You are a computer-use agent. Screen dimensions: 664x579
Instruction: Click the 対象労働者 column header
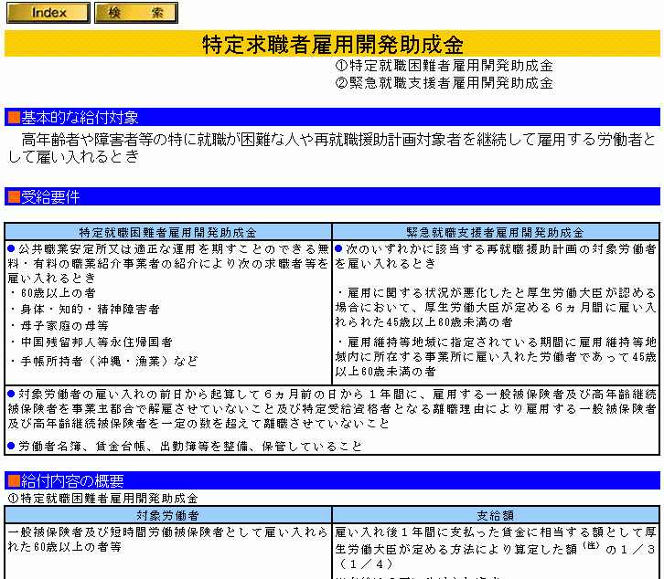pos(167,515)
